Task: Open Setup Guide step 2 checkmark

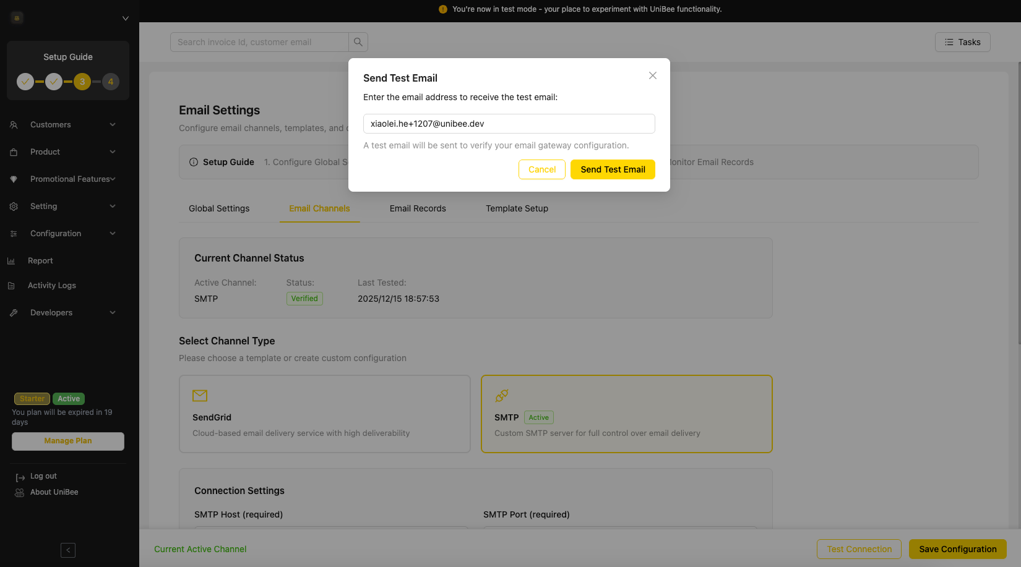Action: click(54, 82)
